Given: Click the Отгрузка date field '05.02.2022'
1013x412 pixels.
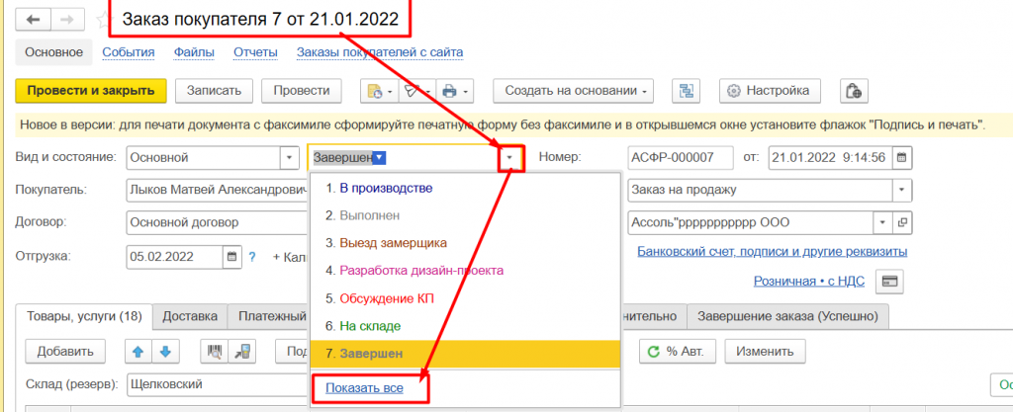Looking at the screenshot, I should pos(175,256).
